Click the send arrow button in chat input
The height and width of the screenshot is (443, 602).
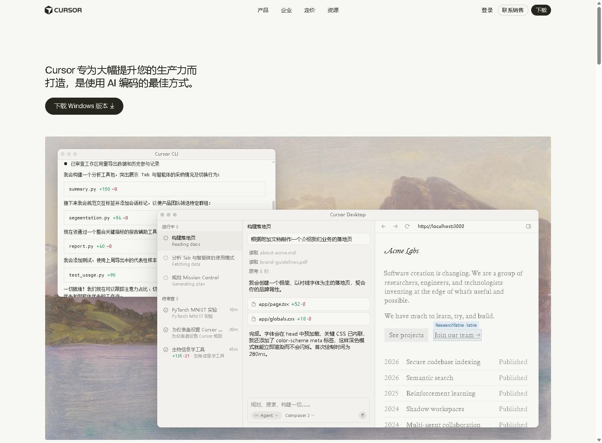[x=362, y=415]
